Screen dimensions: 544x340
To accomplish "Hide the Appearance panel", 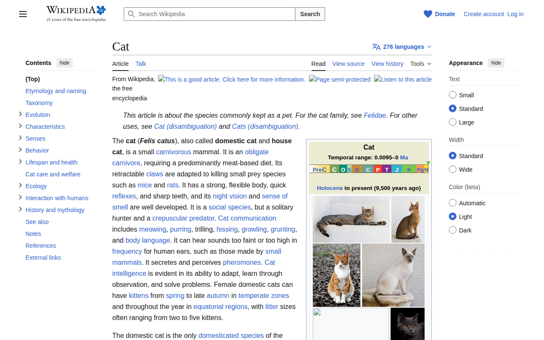I will pos(496,63).
